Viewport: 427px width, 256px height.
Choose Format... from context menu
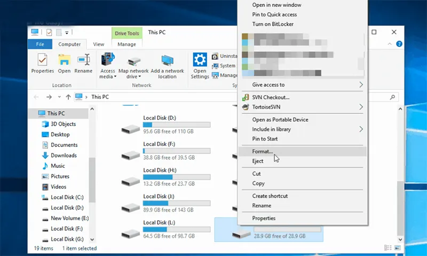point(302,152)
